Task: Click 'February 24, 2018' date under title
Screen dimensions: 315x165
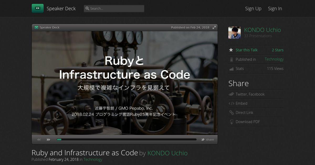Action: (x=64, y=159)
